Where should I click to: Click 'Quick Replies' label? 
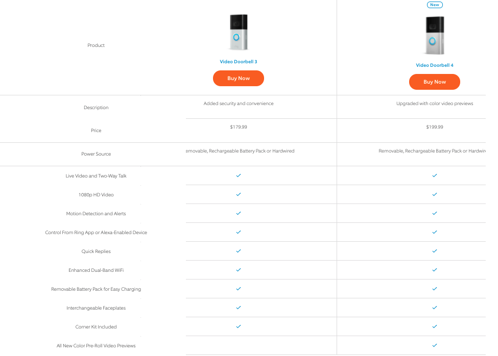(x=96, y=251)
